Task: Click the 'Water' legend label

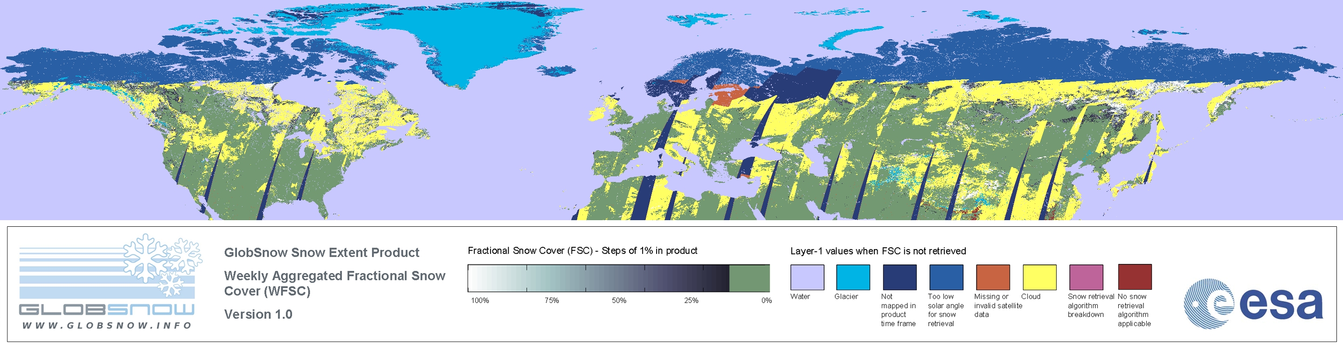Action: 800,296
